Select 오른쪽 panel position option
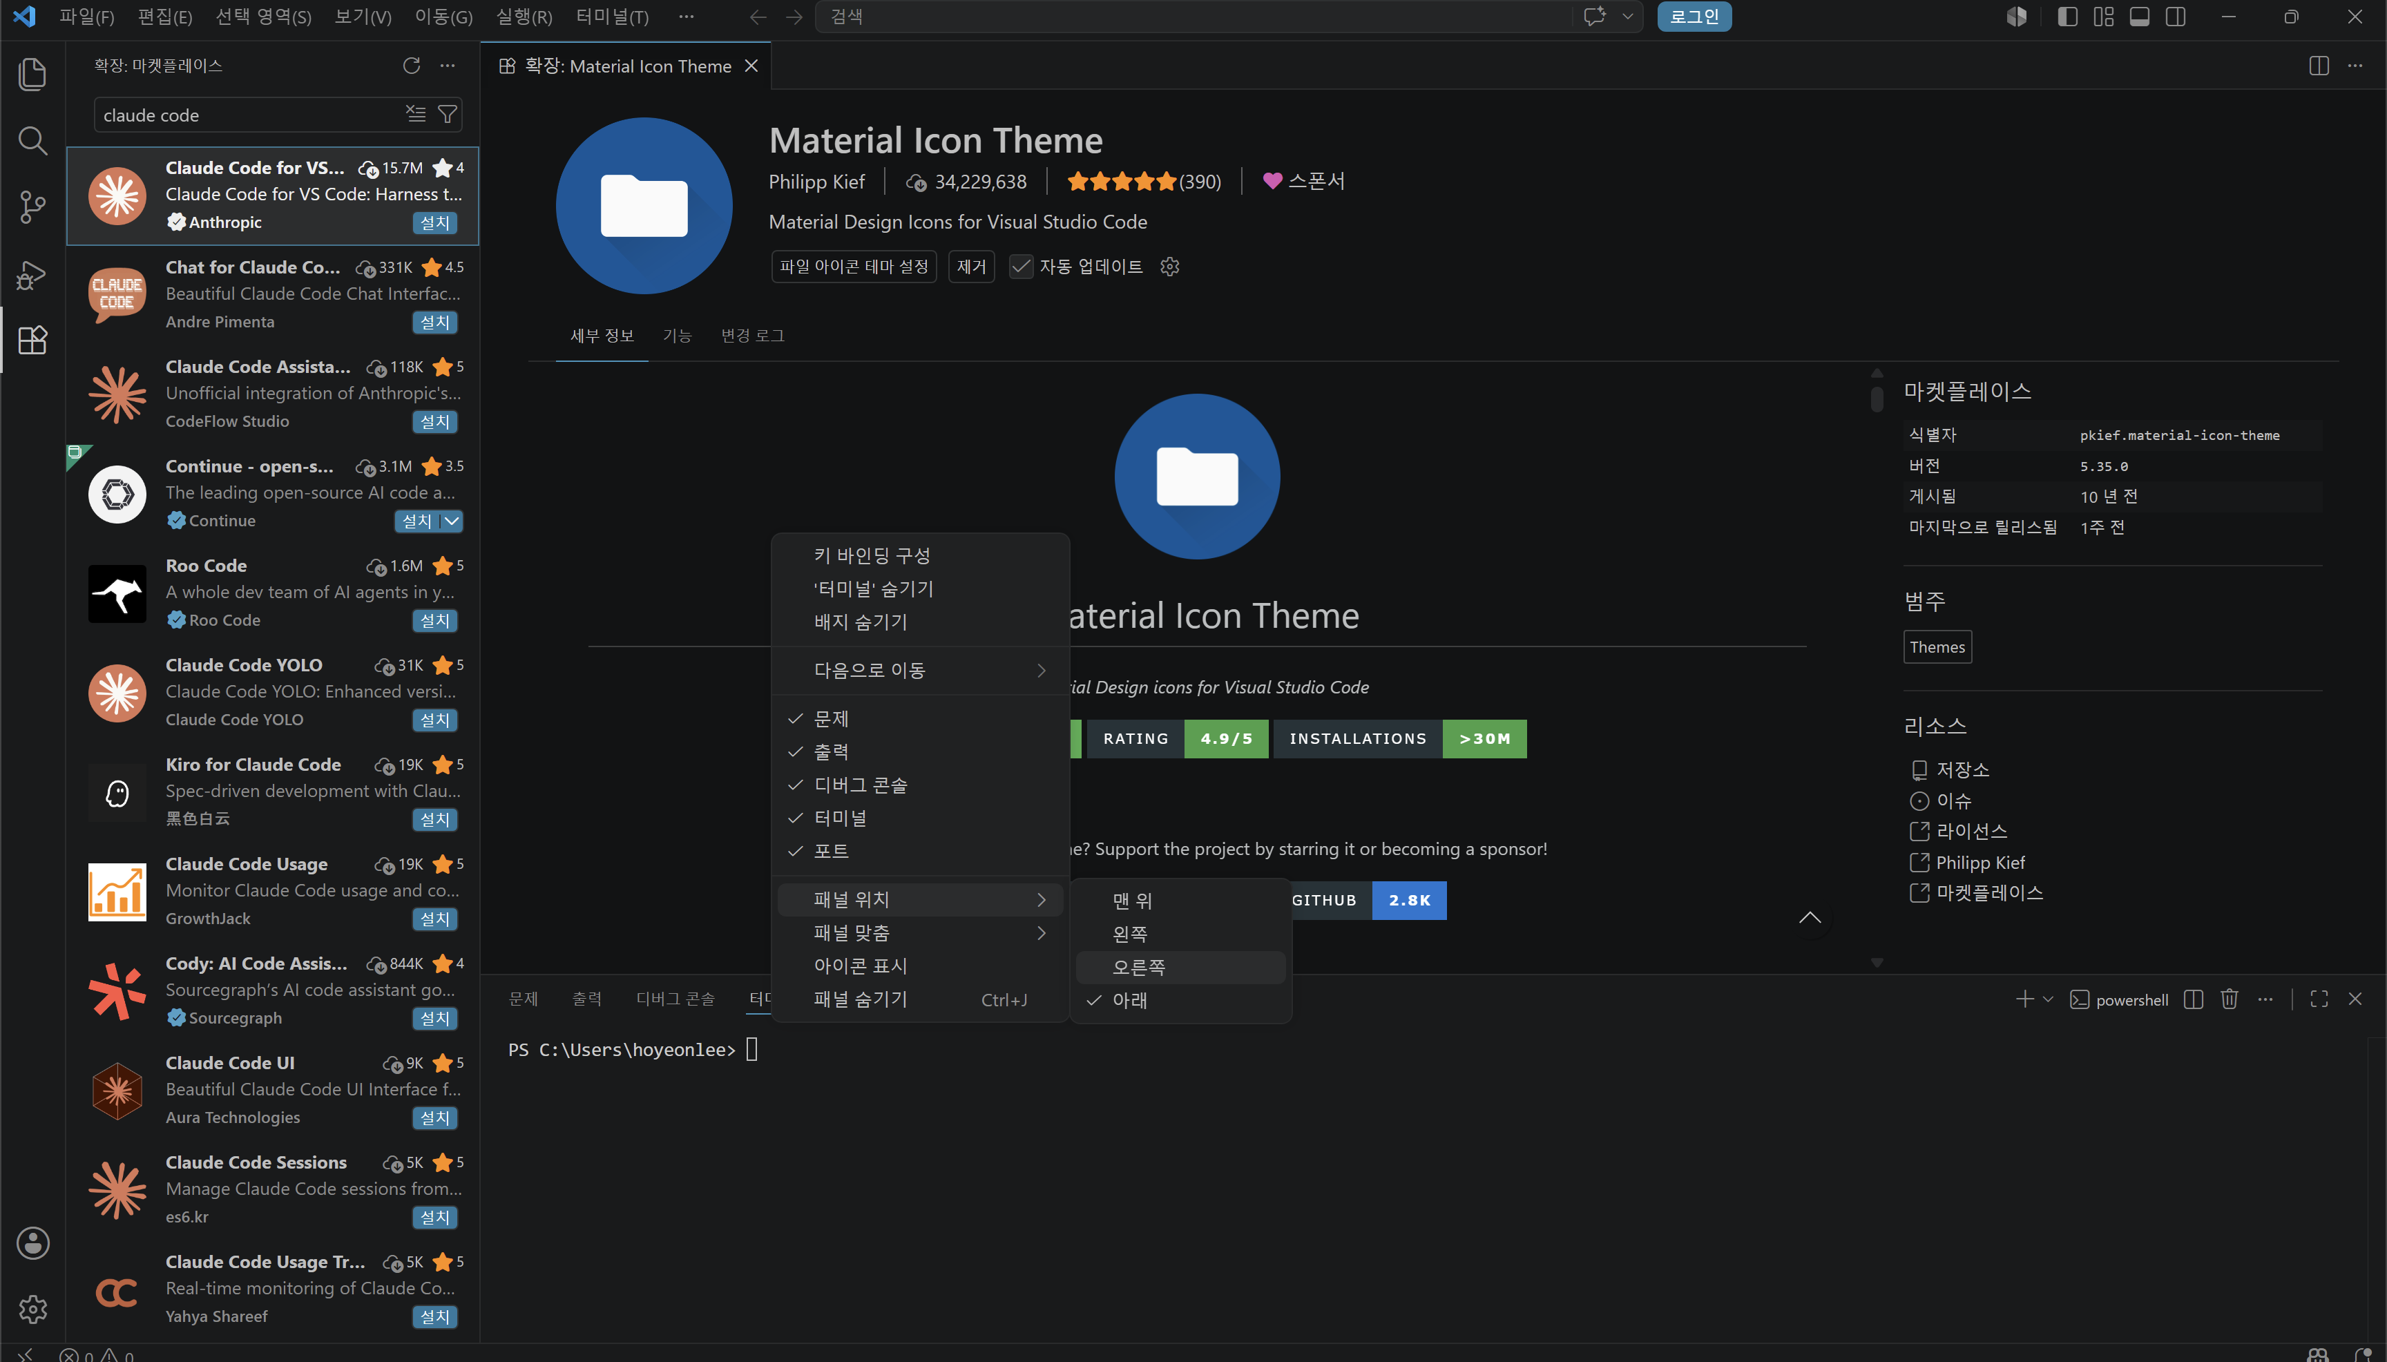 click(1180, 967)
